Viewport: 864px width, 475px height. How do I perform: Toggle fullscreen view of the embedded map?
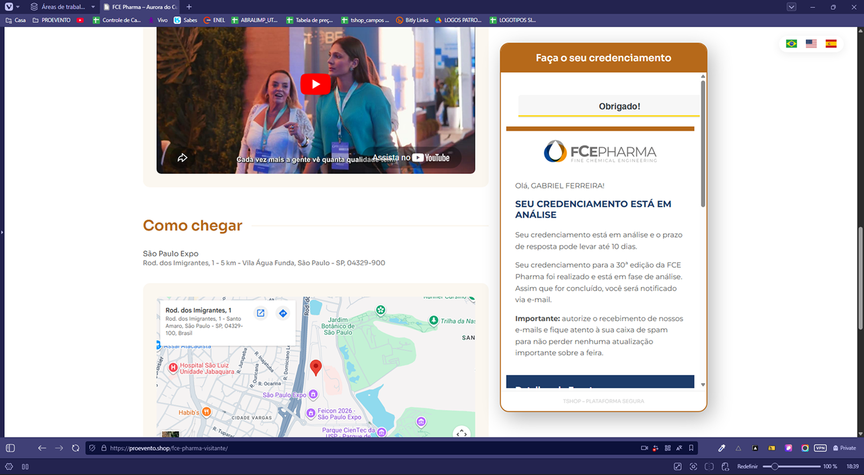[x=461, y=433]
